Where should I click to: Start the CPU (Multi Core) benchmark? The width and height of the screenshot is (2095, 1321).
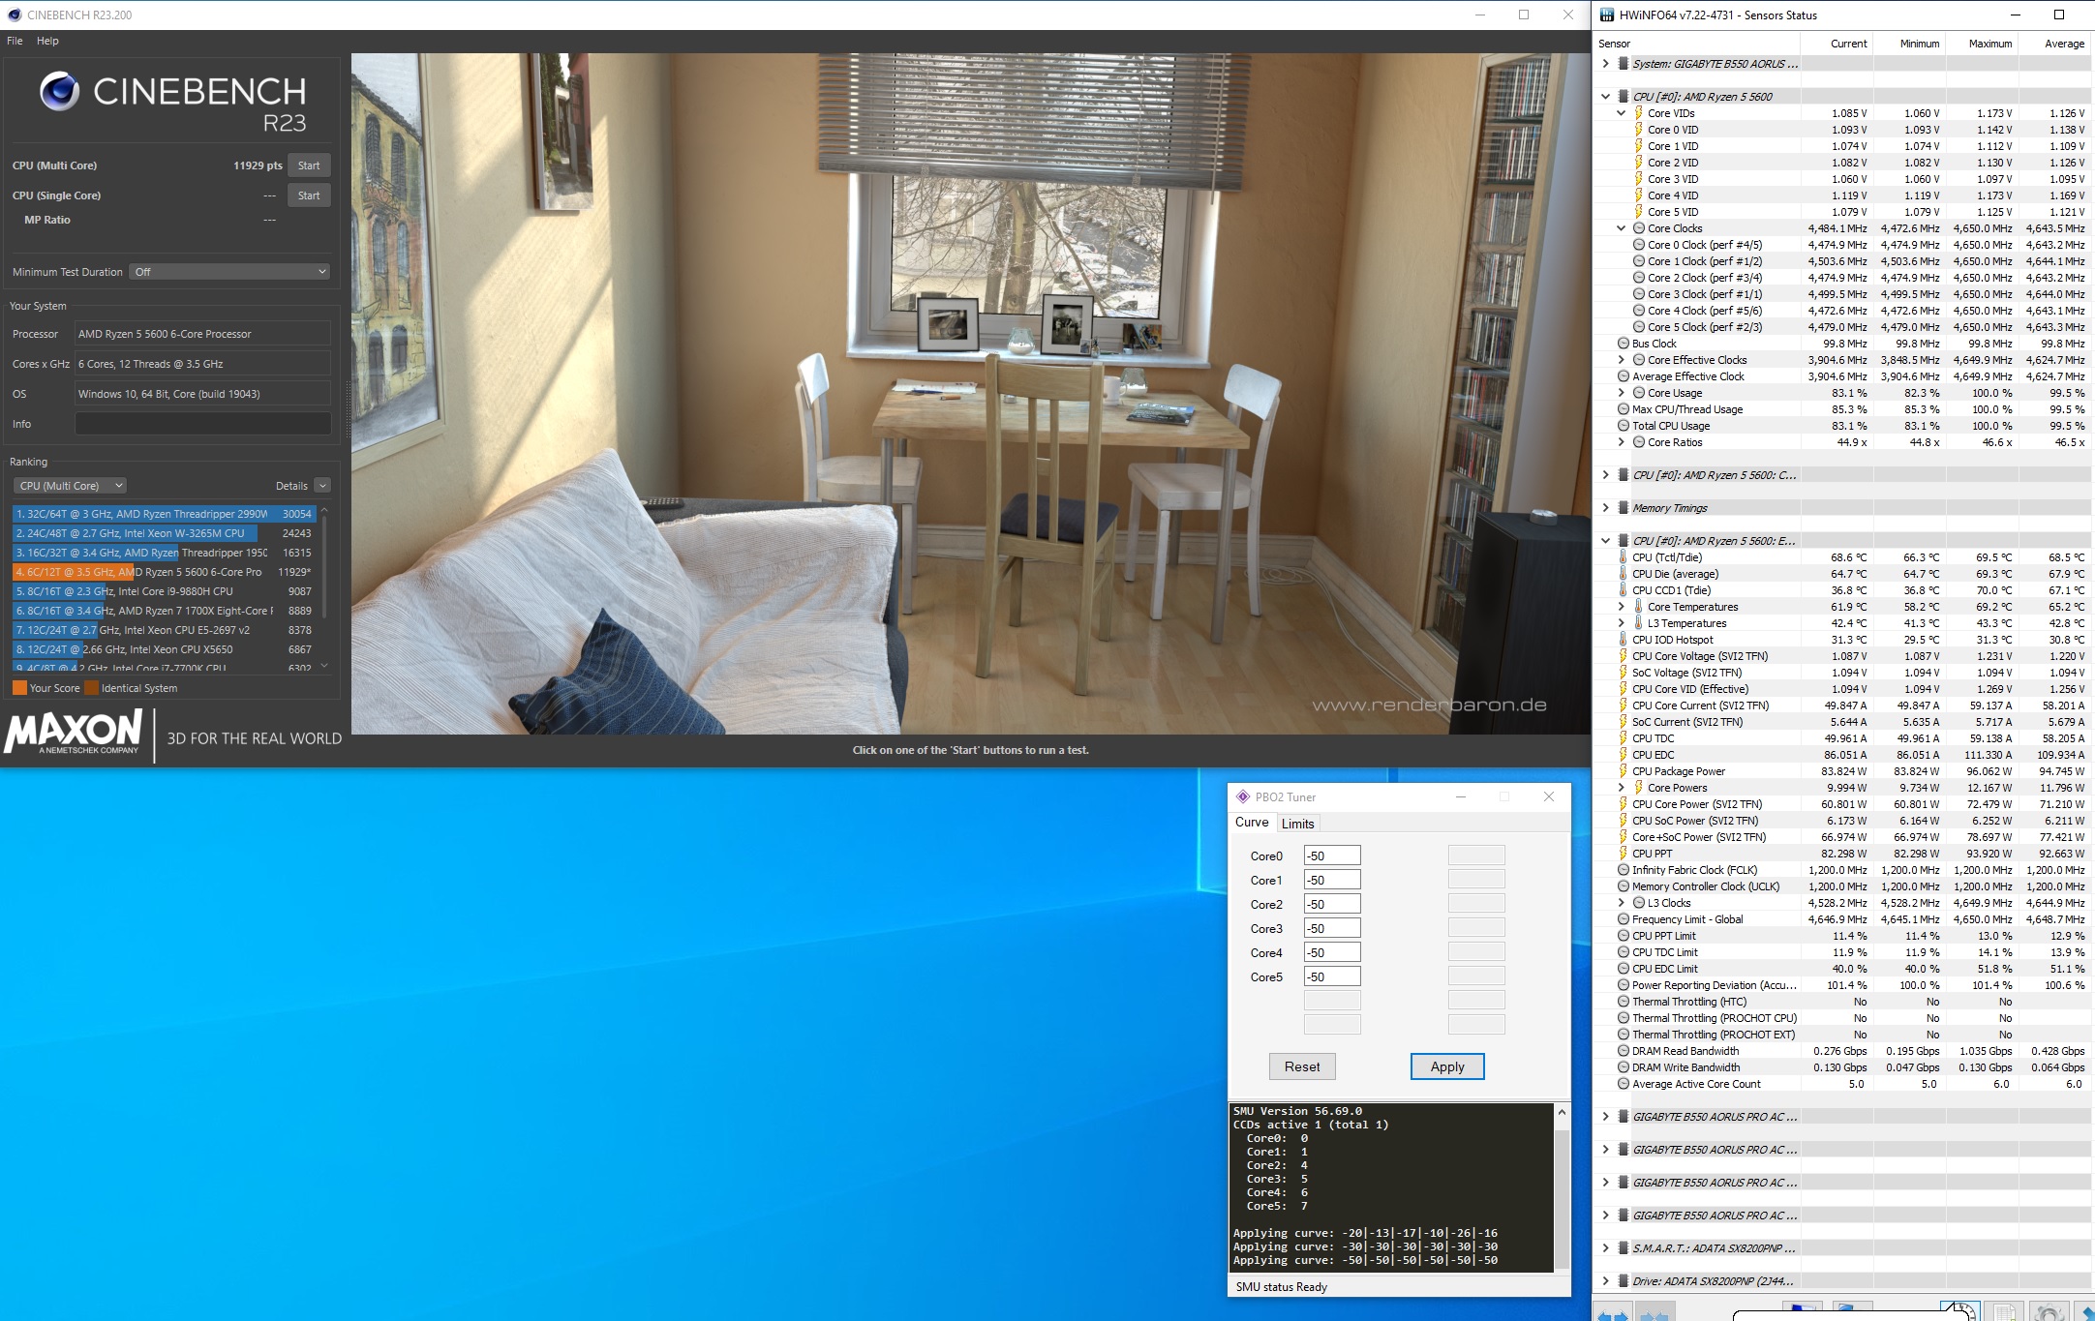tap(309, 165)
